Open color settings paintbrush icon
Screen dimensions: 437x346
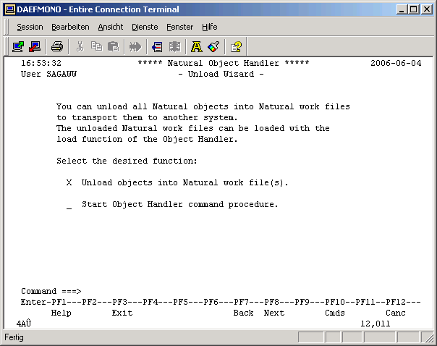pyautogui.click(x=213, y=46)
